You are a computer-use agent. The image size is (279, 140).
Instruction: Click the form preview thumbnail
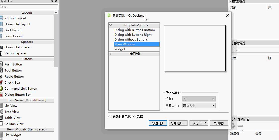click(195, 48)
